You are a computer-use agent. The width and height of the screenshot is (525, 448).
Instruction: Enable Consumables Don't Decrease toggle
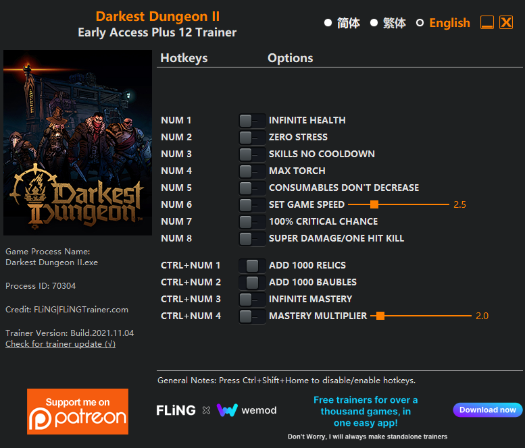coord(252,188)
